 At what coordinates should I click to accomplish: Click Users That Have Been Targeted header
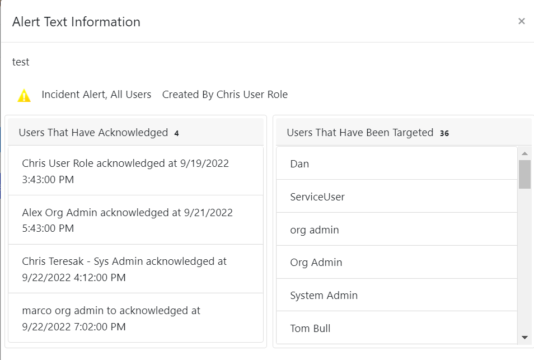(360, 133)
